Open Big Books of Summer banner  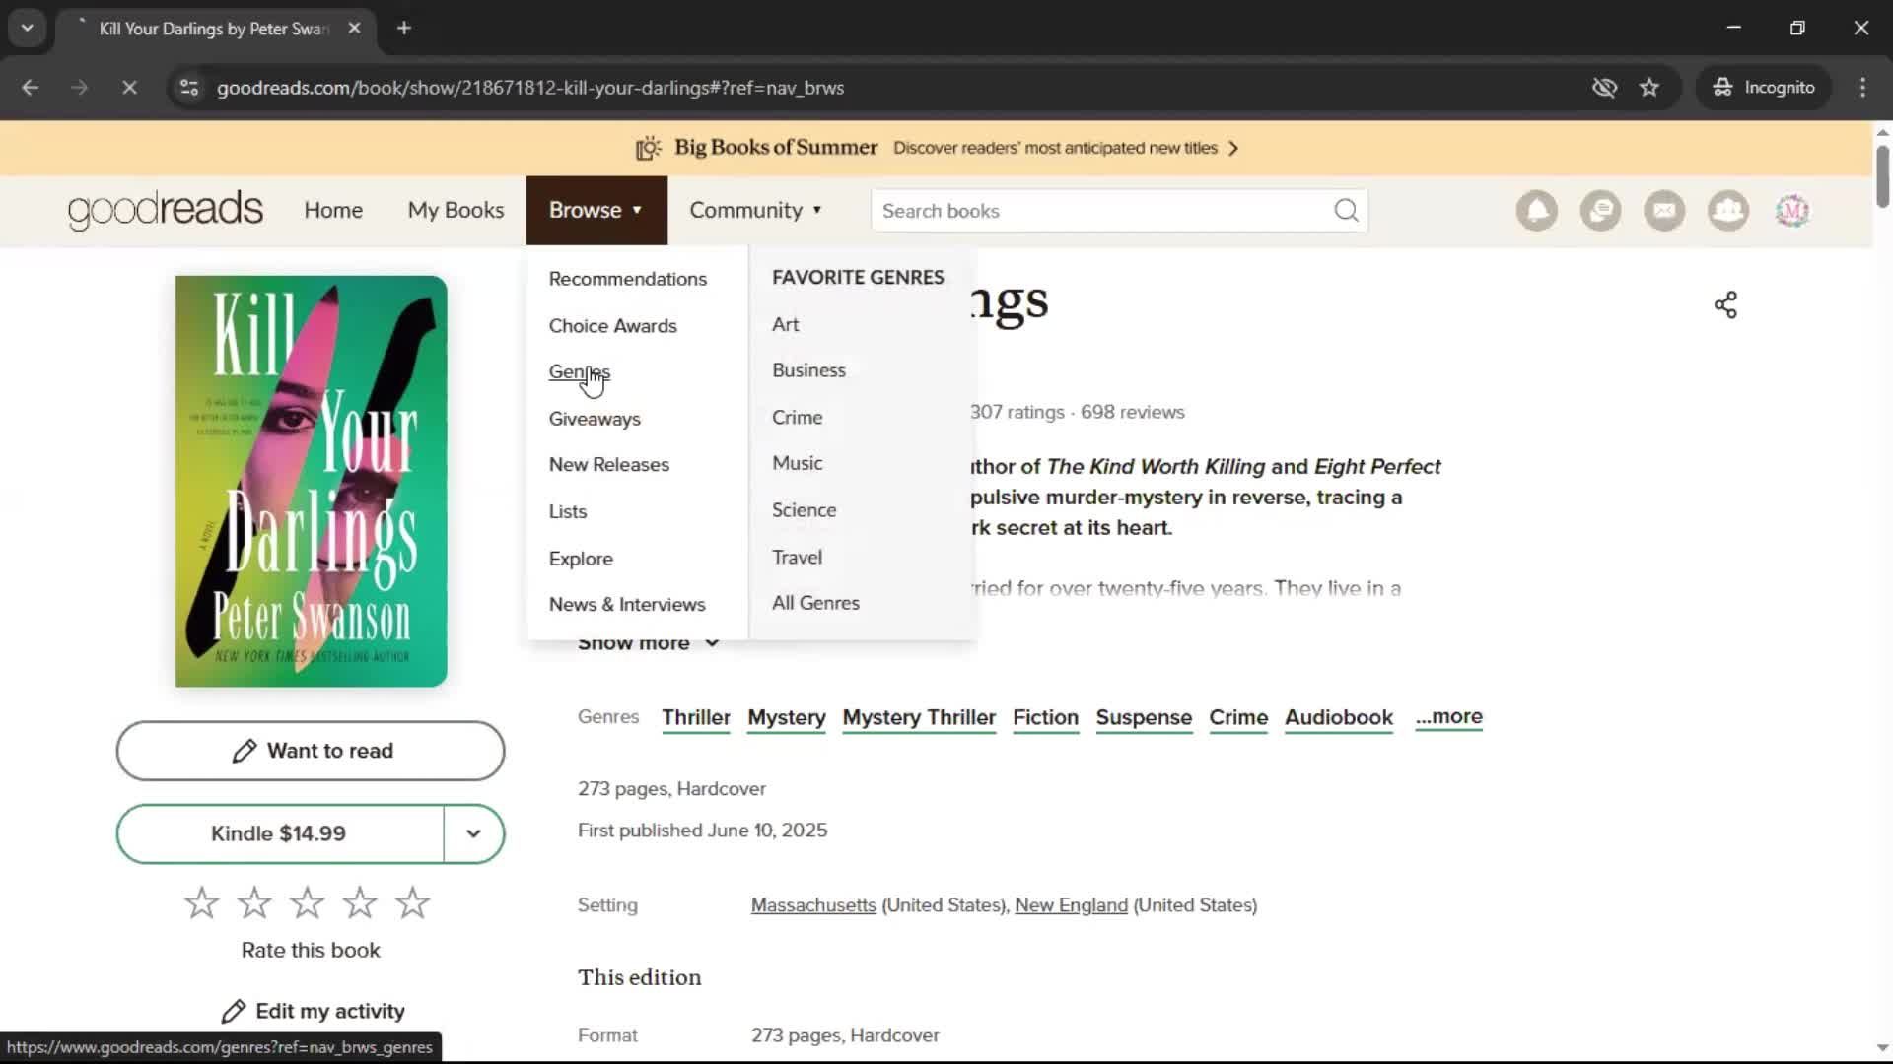[937, 148]
